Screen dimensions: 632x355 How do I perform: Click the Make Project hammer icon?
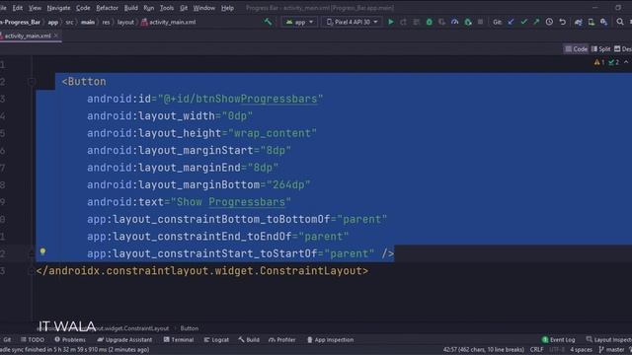click(x=268, y=22)
